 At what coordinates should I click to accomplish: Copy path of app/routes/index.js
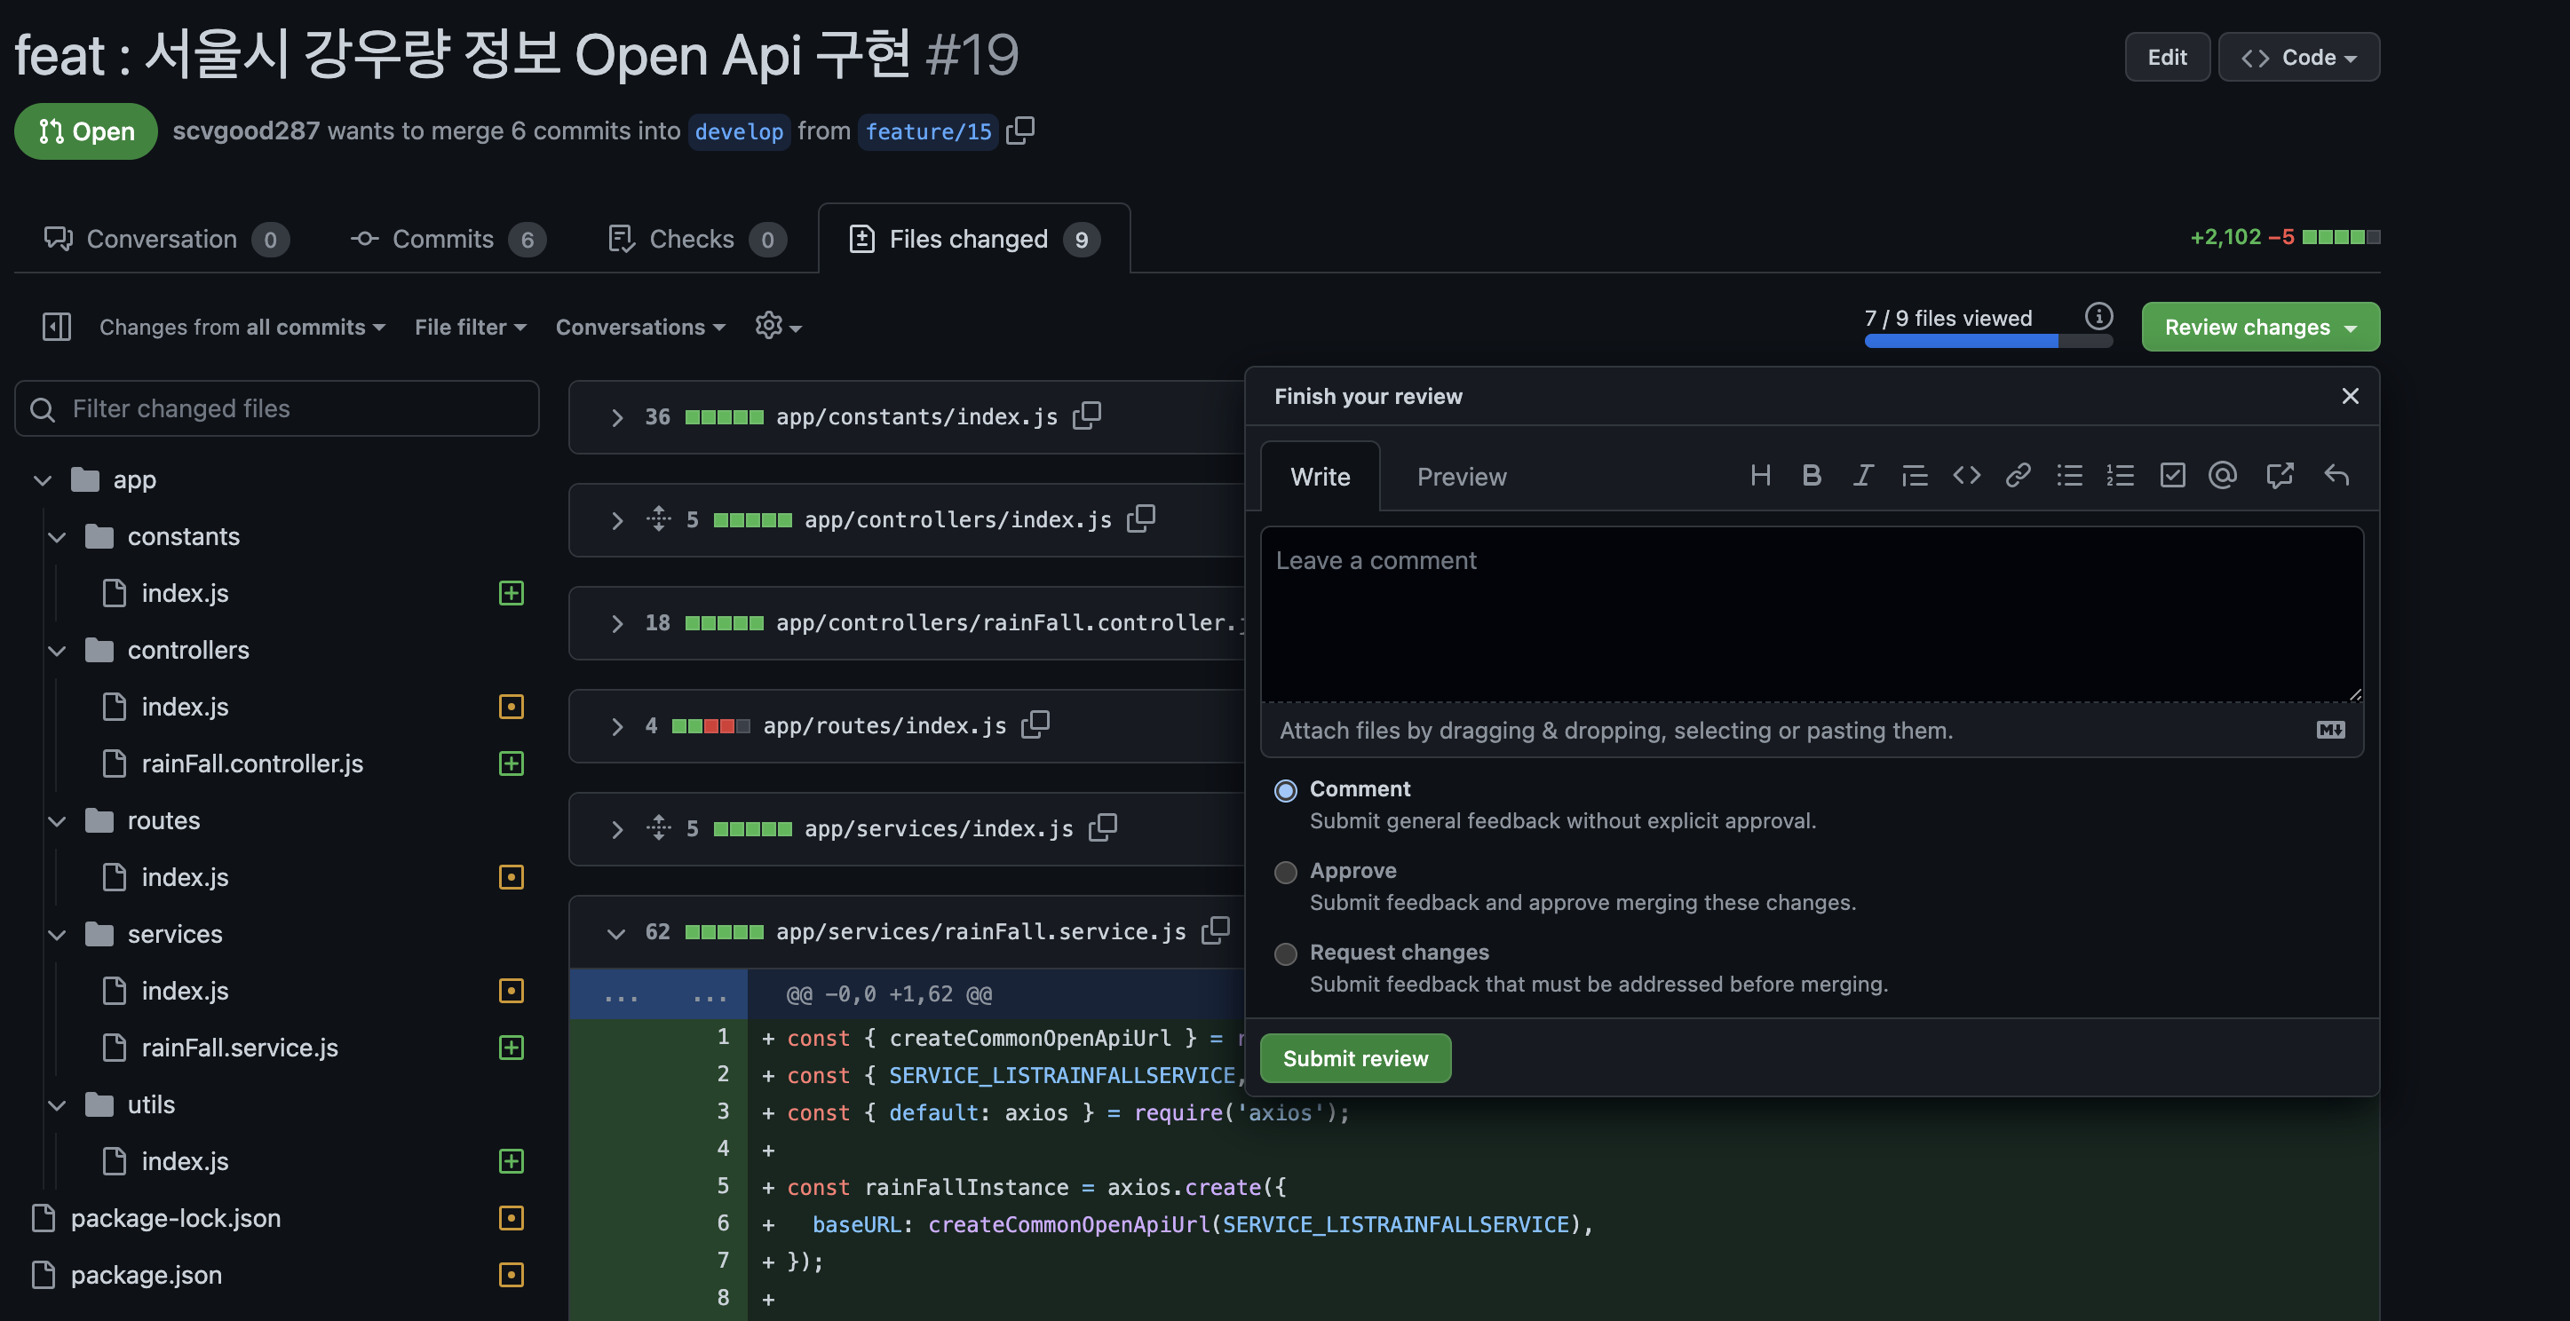pos(1035,724)
